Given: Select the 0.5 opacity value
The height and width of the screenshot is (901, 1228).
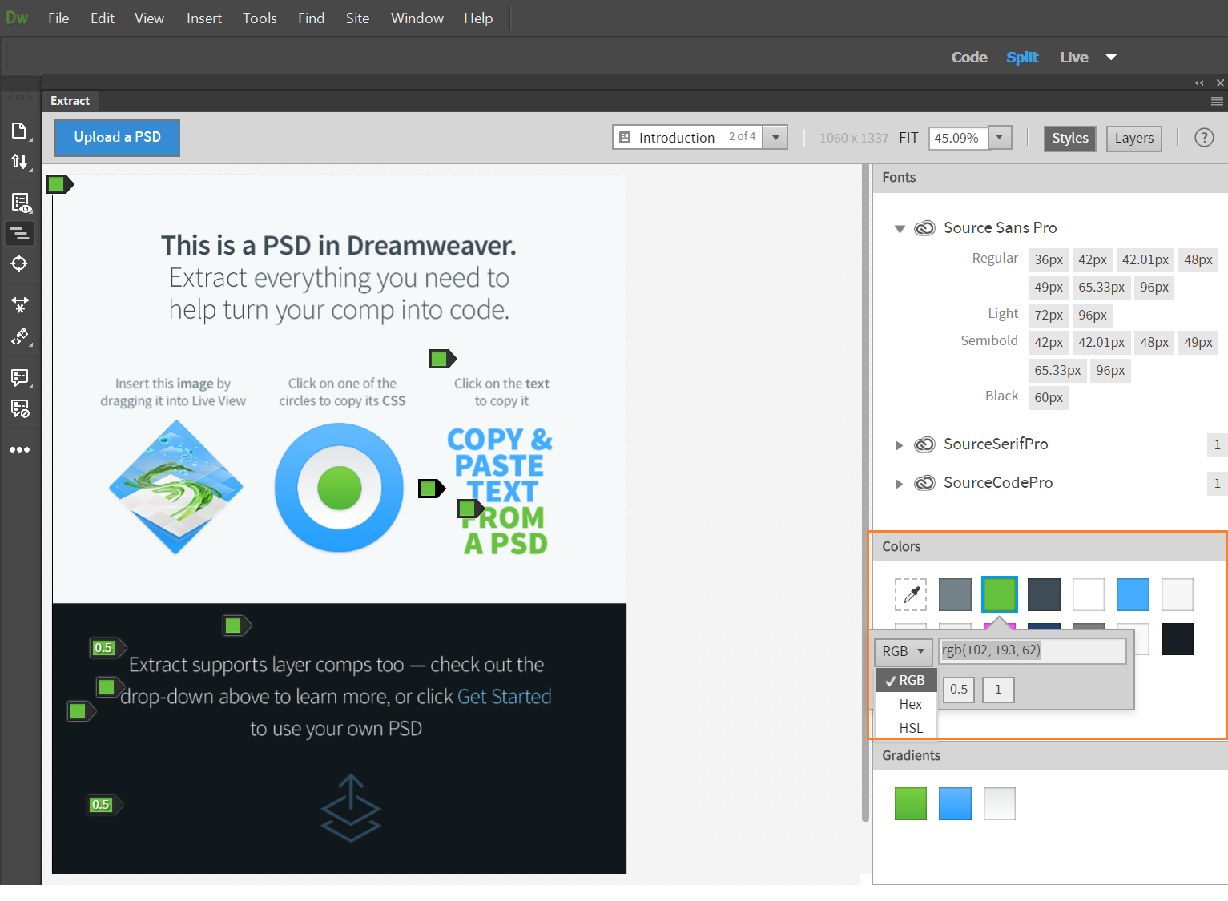Looking at the screenshot, I should [959, 690].
